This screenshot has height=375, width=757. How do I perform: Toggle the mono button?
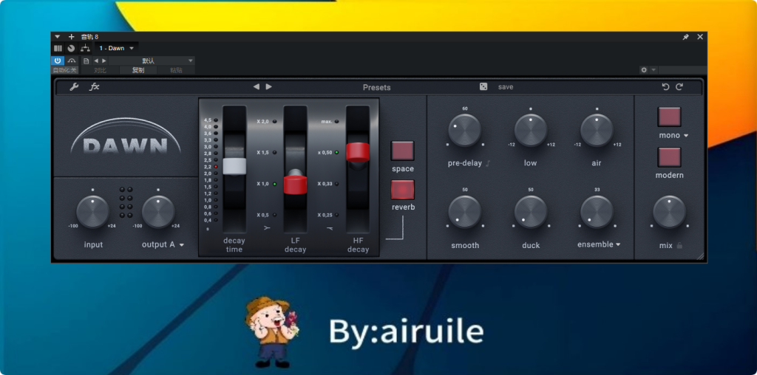(669, 117)
